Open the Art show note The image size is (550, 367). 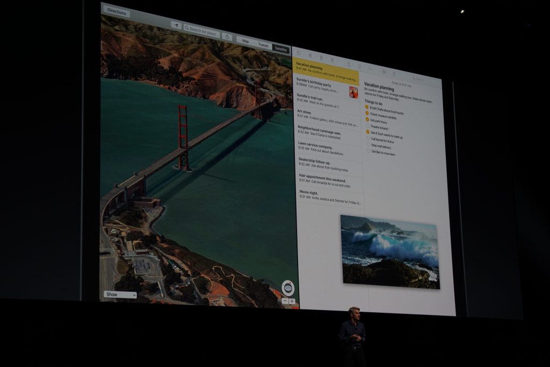tap(328, 118)
